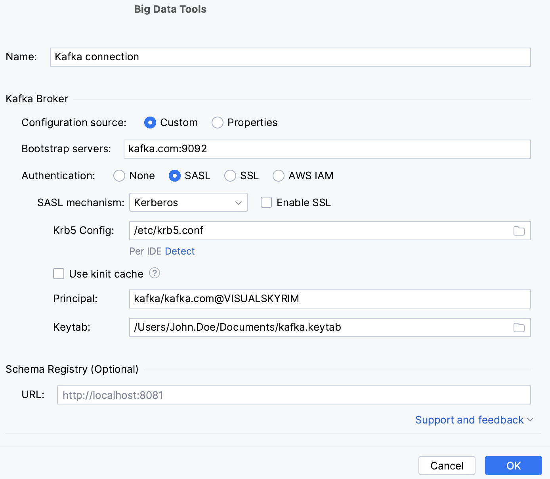Select SSL authentication
Screen dimensions: 550x479
(x=230, y=176)
